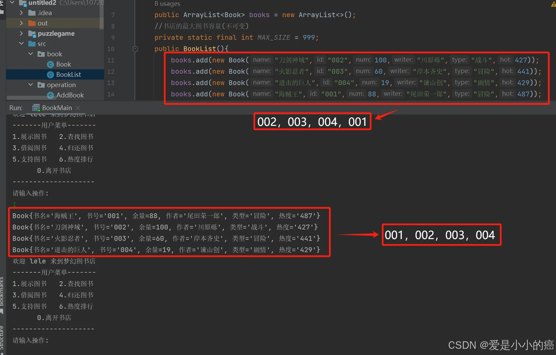Image resolution: width=556 pixels, height=355 pixels.
Task: Click the operation package icon
Action: 41,85
